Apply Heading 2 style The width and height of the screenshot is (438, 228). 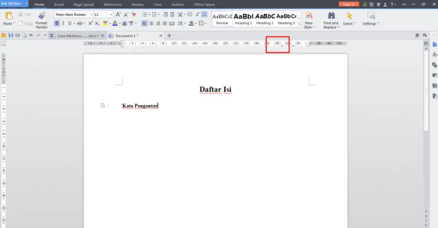pyautogui.click(x=265, y=19)
